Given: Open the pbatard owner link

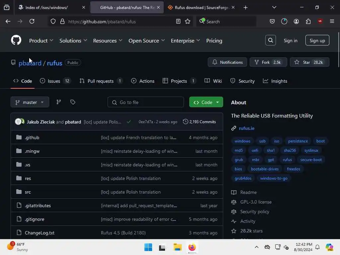Looking at the screenshot, I should (30, 63).
